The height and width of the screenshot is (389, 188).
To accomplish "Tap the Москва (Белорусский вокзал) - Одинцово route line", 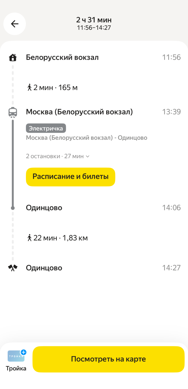I will click(x=86, y=138).
